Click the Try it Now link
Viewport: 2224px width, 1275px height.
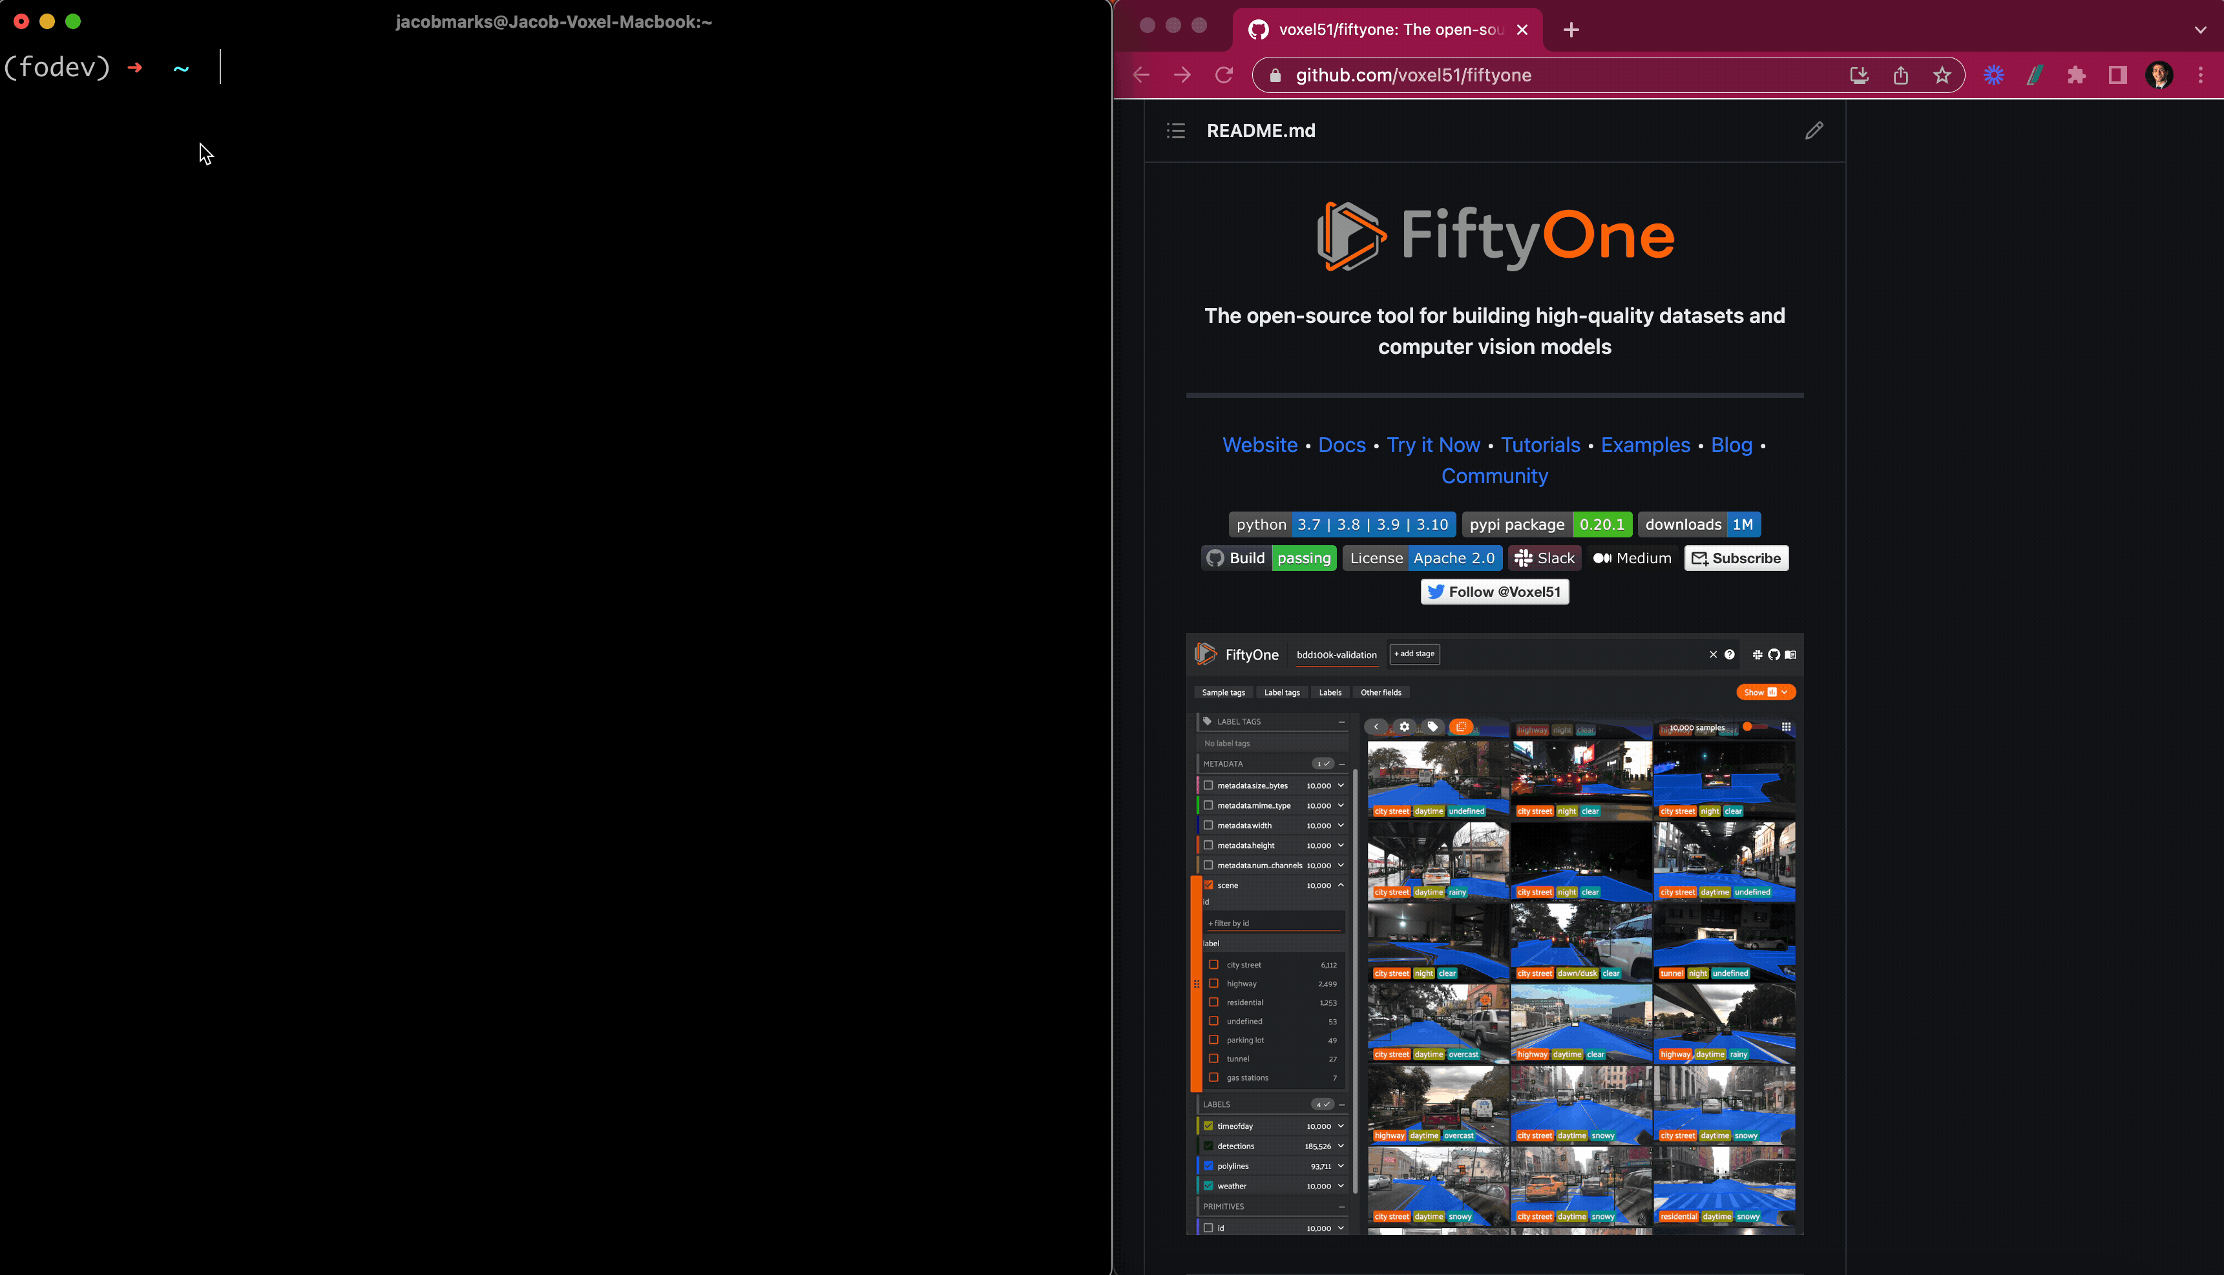1433,445
